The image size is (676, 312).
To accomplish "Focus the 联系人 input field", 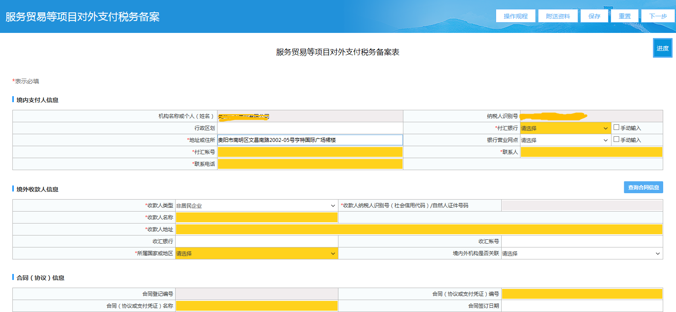I will 591,152.
